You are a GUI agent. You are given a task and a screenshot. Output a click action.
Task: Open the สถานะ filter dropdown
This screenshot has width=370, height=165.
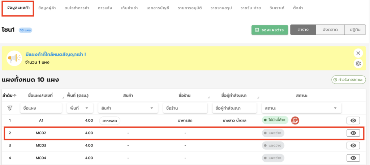coord(302,108)
